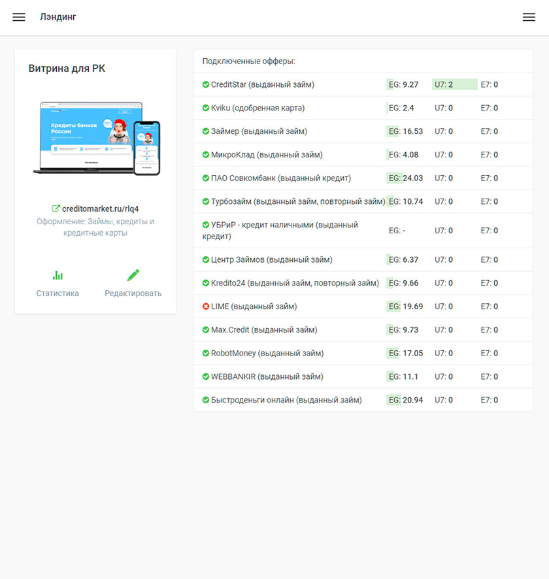Click the EG: 11.1 value for WEBBANKIR
This screenshot has width=549, height=579.
403,376
